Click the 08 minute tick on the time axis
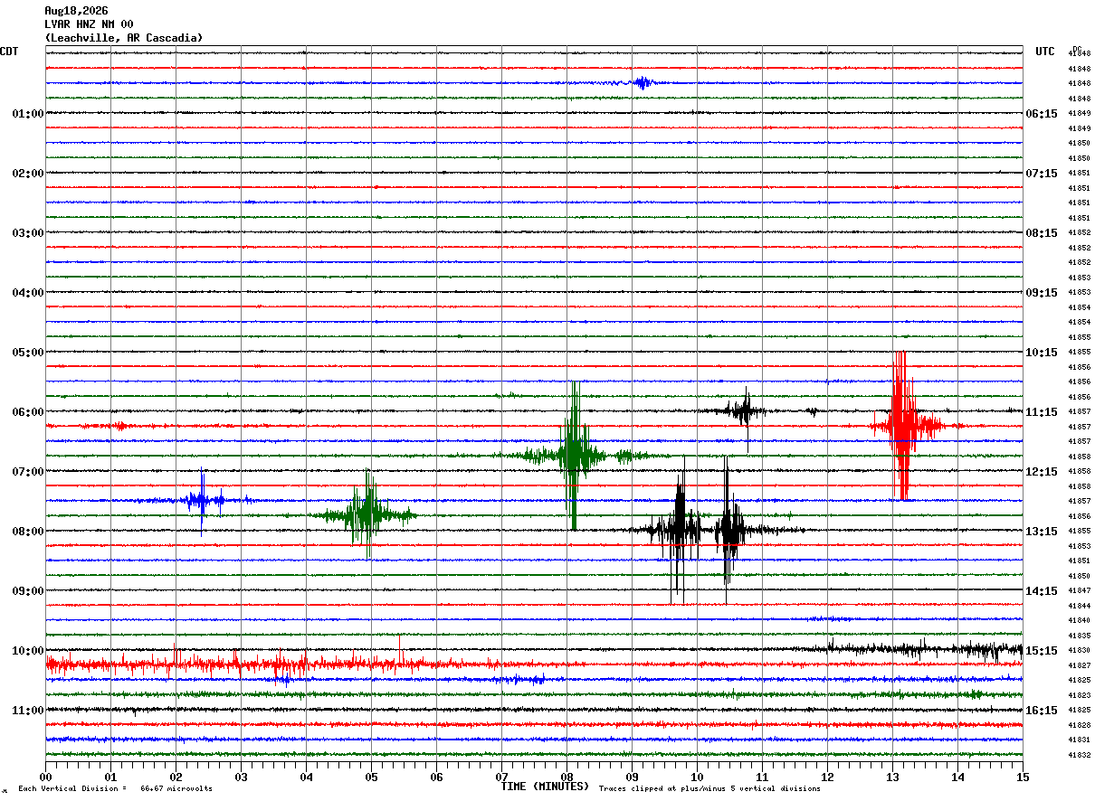Viewport: 1095px width, 801px height. 567,777
